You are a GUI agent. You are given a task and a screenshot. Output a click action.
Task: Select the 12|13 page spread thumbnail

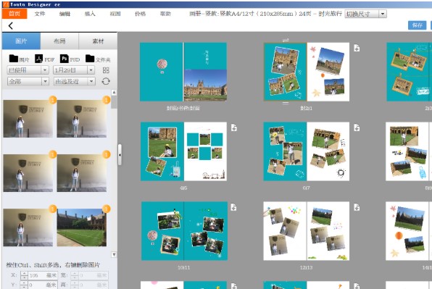pos(307,231)
